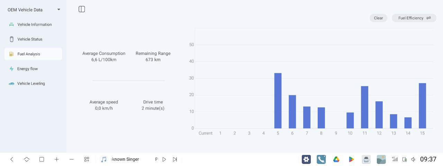Open Settings gear app
This screenshot has width=443, height=166.
(306, 159)
